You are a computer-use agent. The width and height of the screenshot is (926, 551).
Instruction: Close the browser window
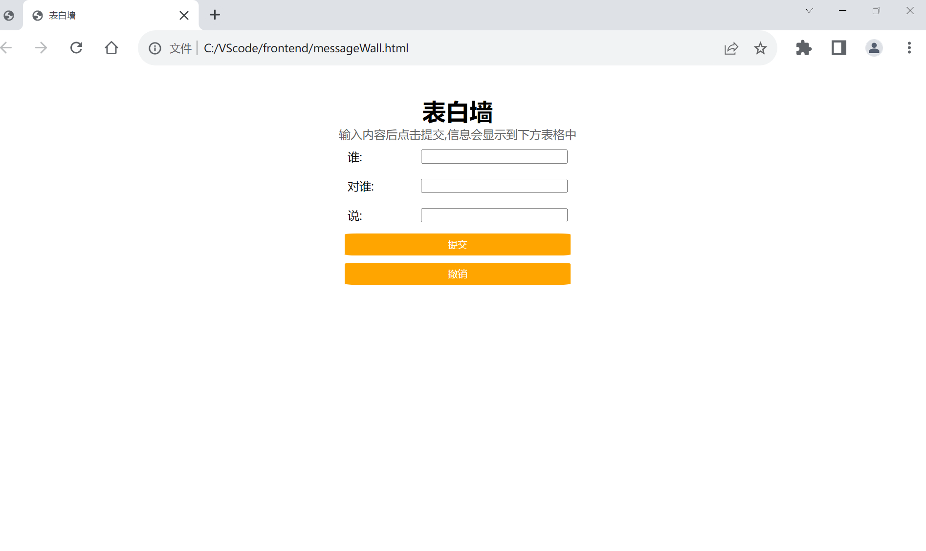pyautogui.click(x=910, y=11)
